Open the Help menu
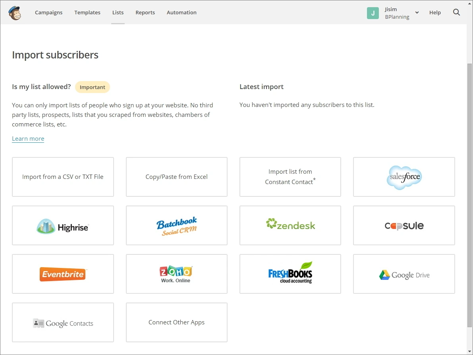The height and width of the screenshot is (355, 473). click(435, 12)
